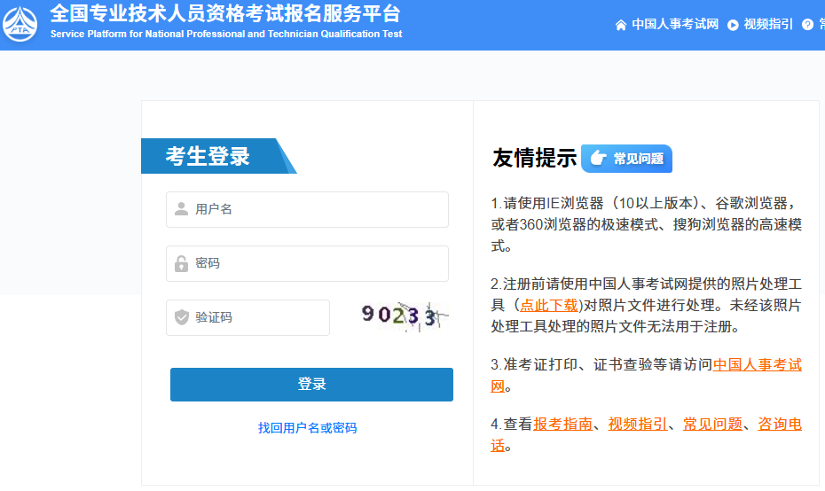Open the 咨询电话 link in tip 4
Viewport: 825px width, 491px height.
click(780, 424)
